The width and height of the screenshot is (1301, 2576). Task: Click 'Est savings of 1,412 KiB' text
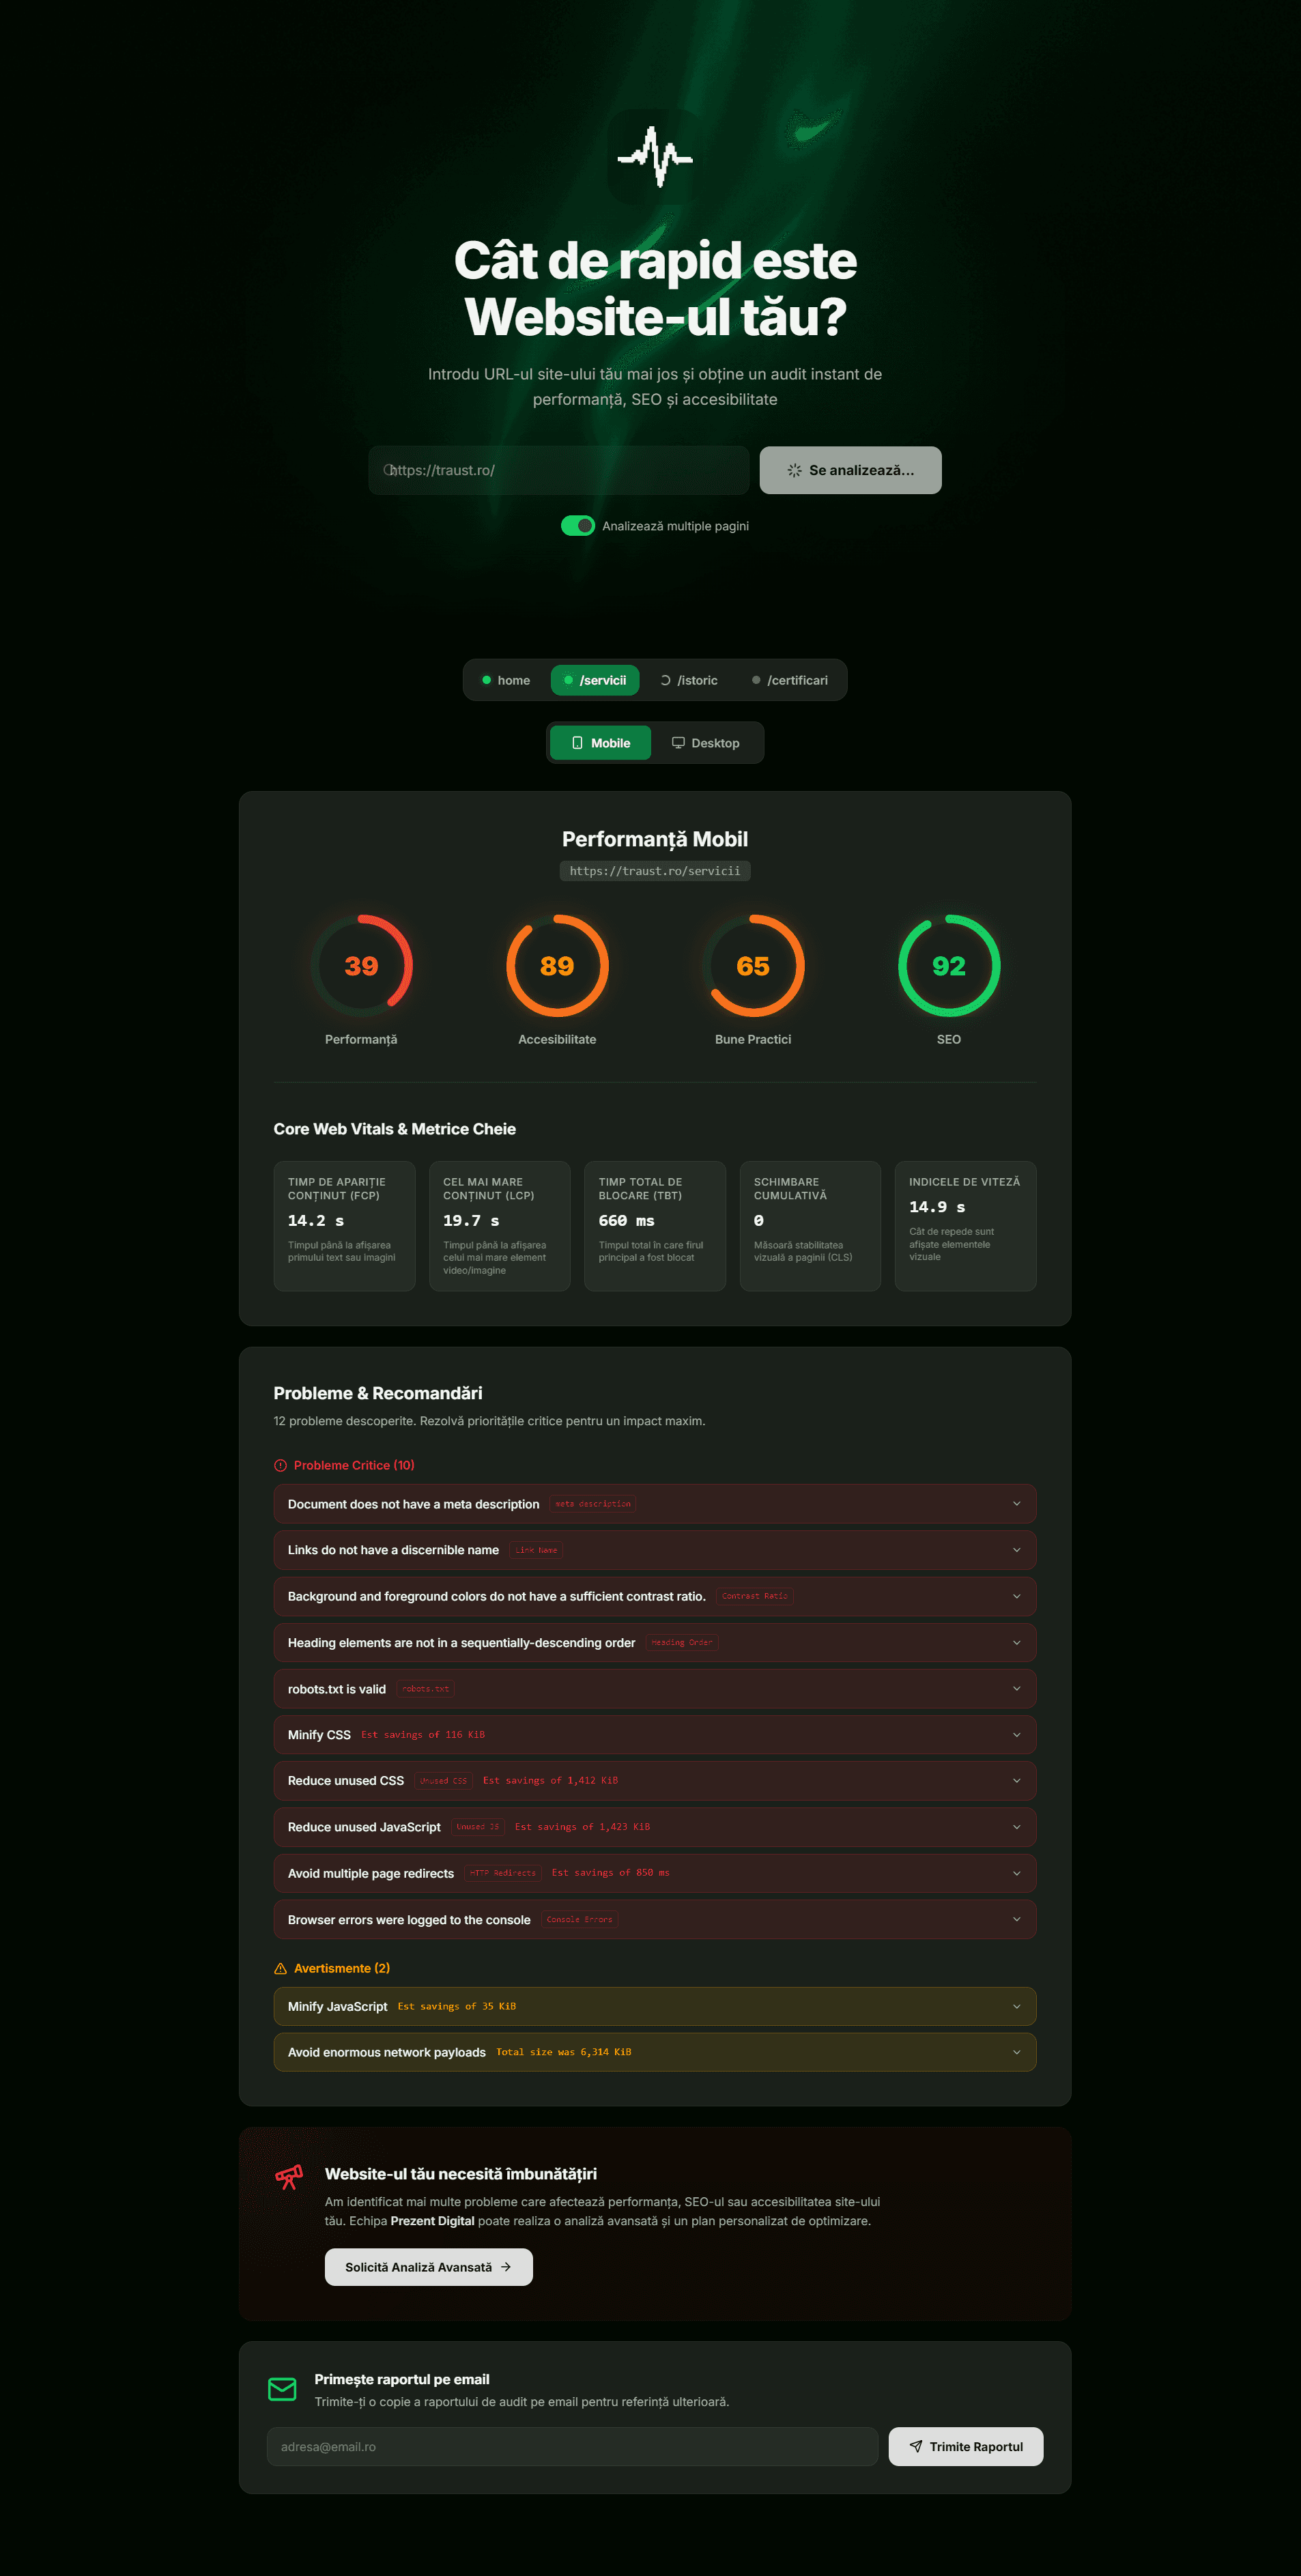(x=550, y=1781)
